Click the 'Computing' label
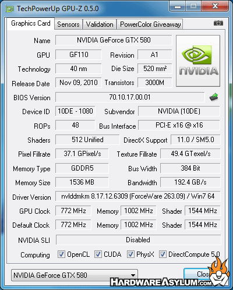 [35, 255]
